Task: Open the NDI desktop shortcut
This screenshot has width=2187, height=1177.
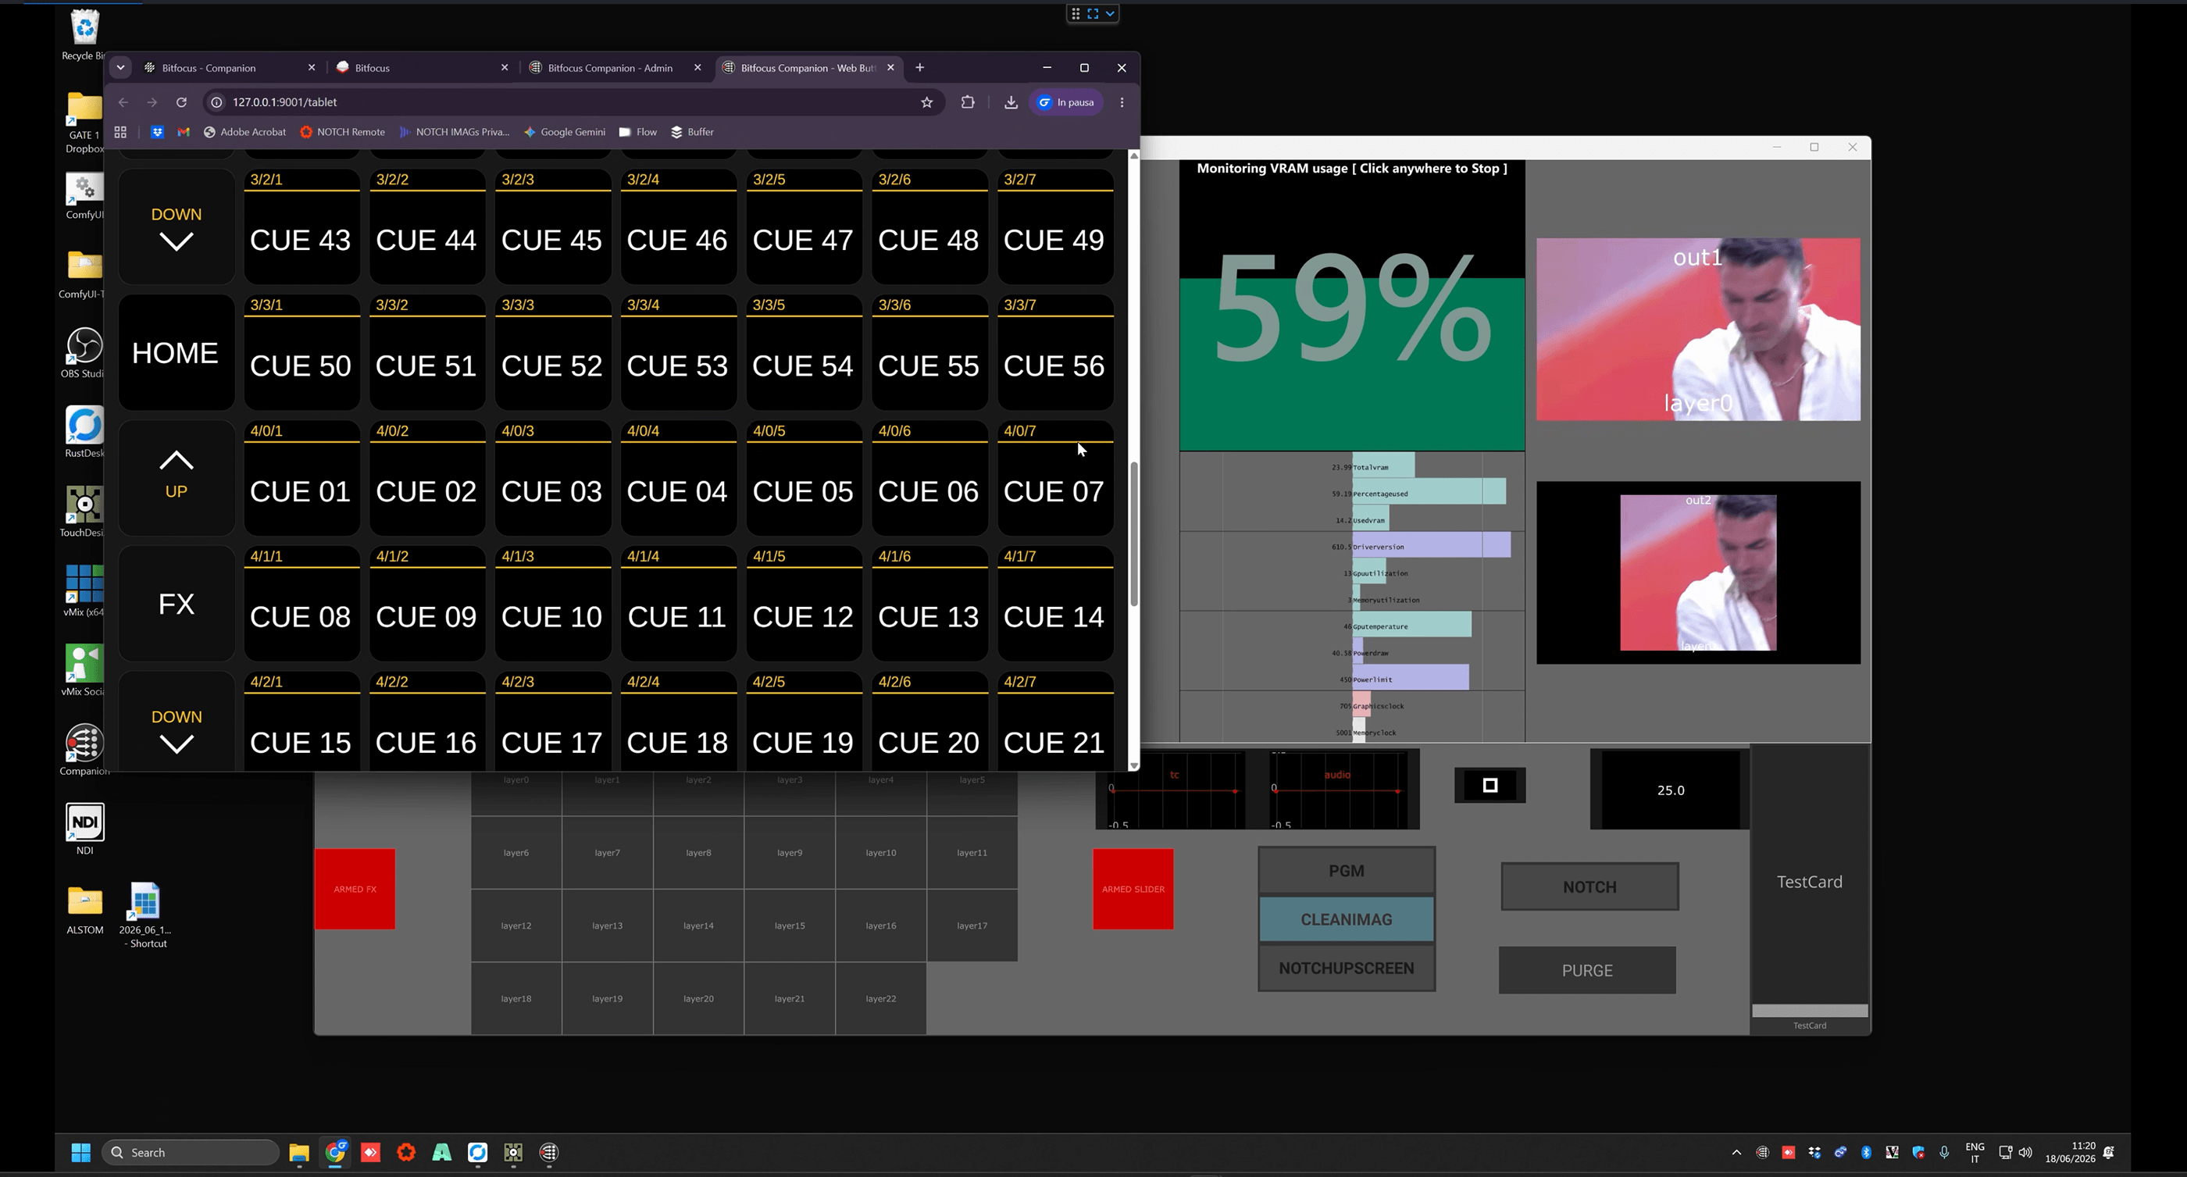Action: (85, 828)
